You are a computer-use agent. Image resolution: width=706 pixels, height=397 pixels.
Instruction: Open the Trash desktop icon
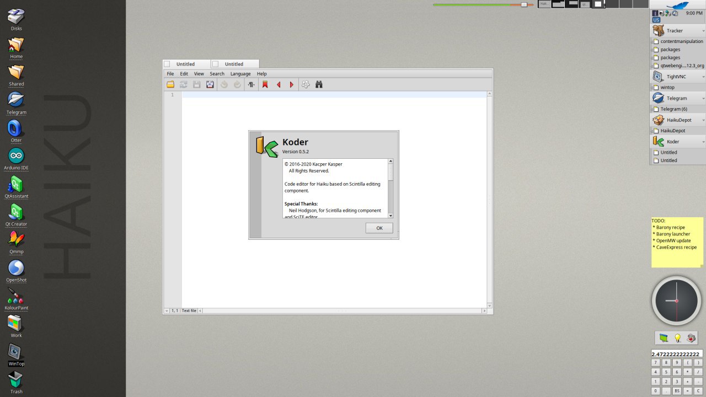click(x=16, y=382)
